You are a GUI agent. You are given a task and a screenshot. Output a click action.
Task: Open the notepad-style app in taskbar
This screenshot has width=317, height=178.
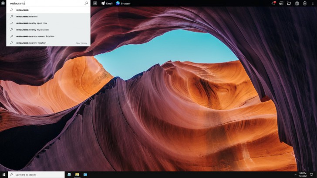(69, 175)
